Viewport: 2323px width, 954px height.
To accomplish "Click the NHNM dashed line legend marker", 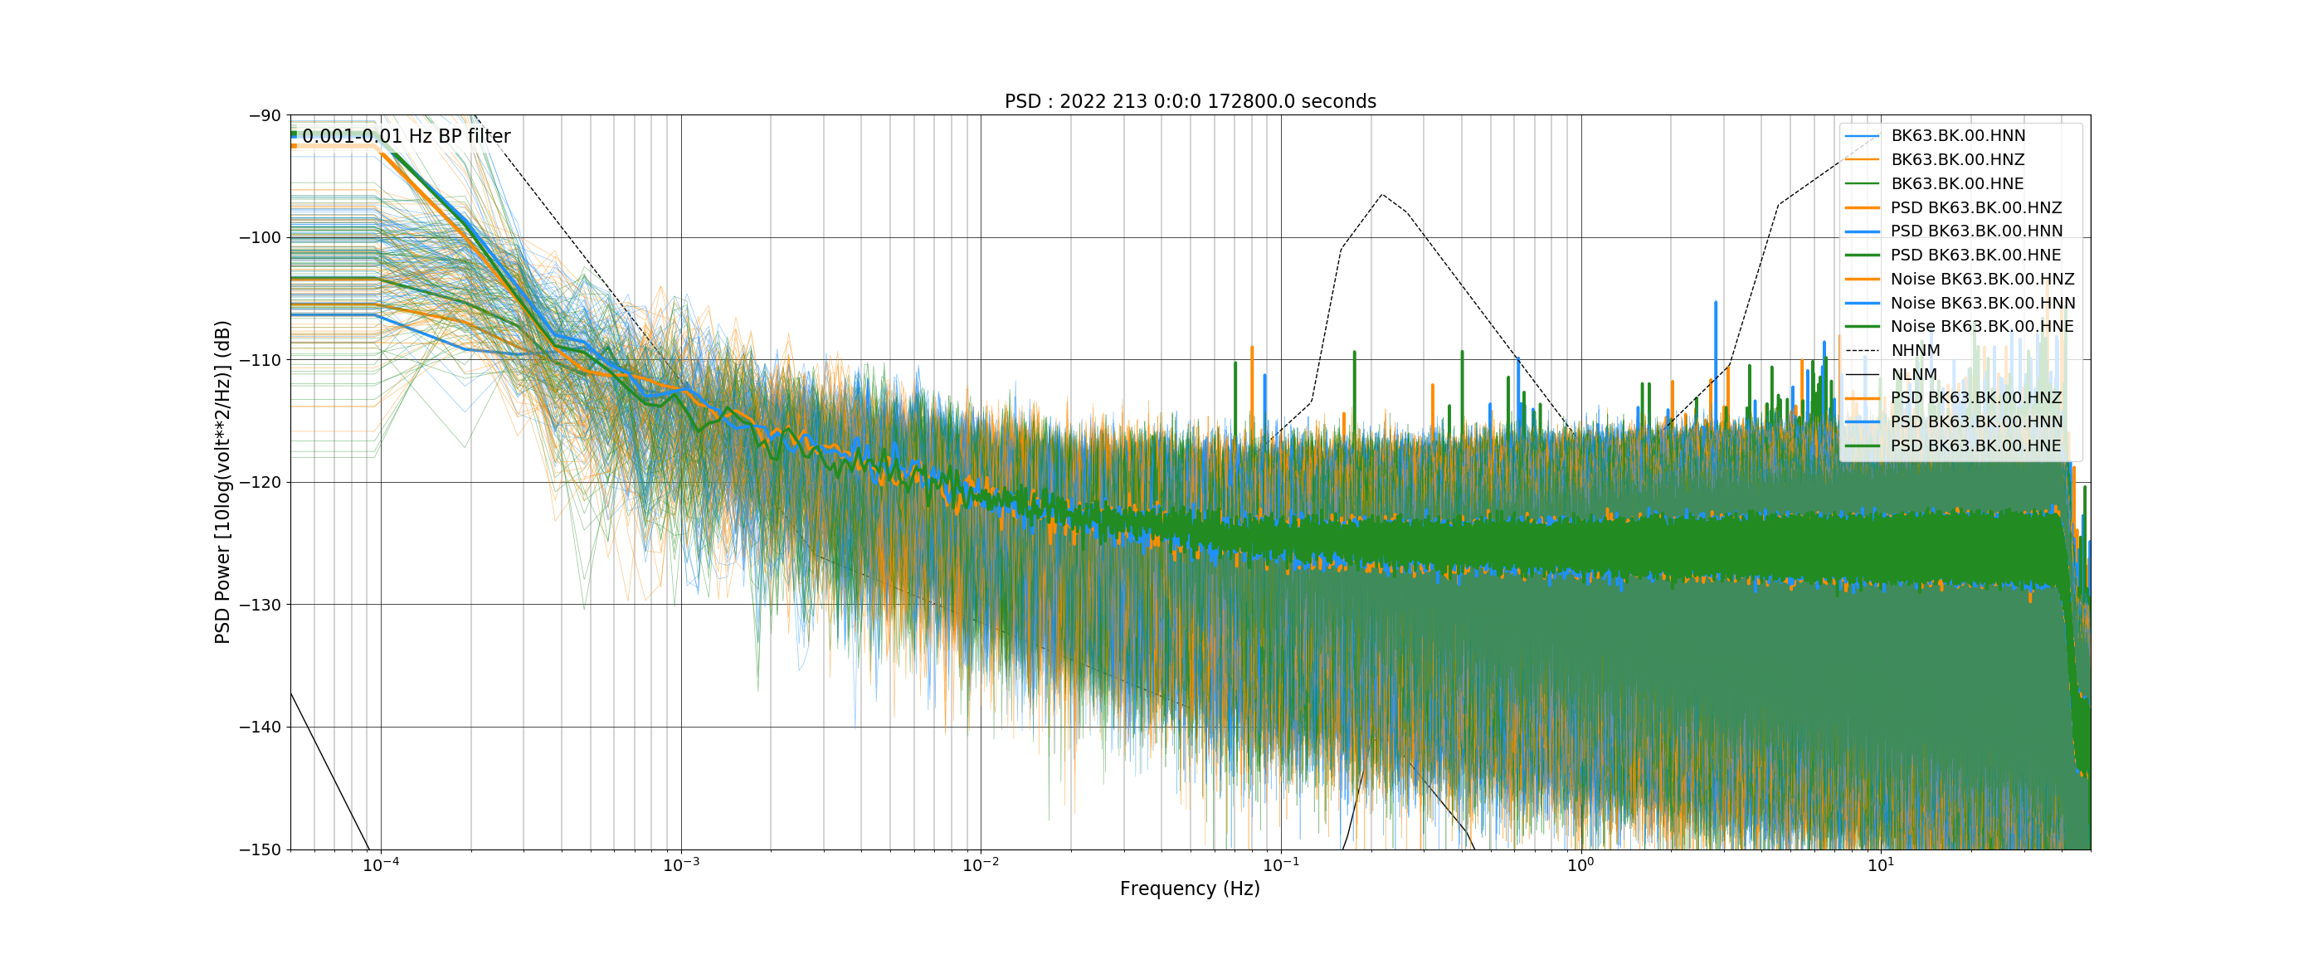I will [x=1863, y=351].
